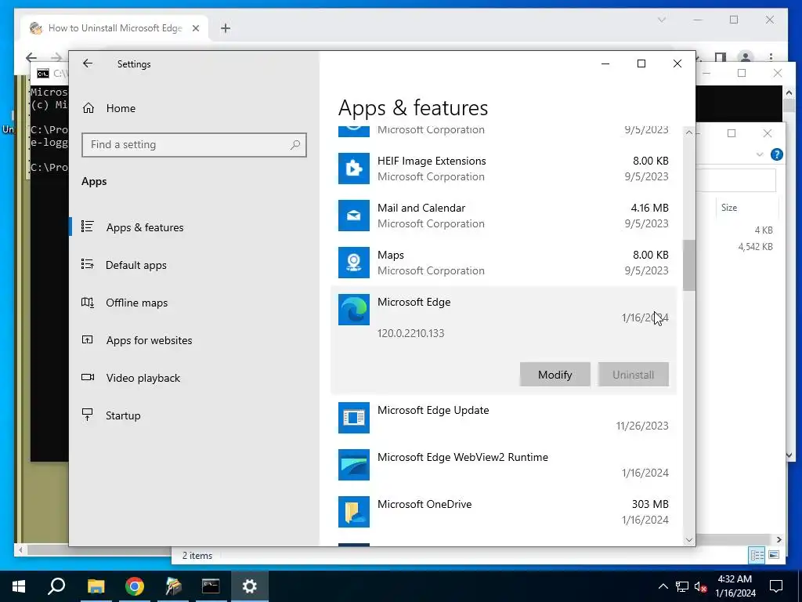This screenshot has width=802, height=602.
Task: Open Startup section
Action: click(123, 415)
